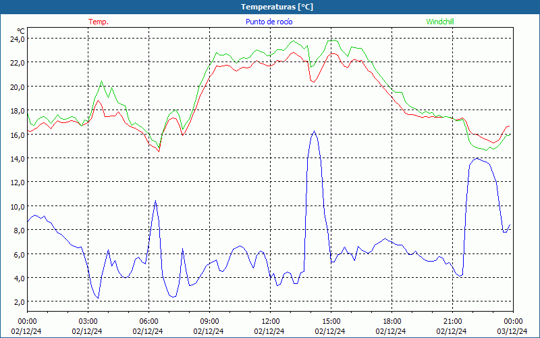This screenshot has height=338, width=540.
Task: Click the °C unit label on the axis
Action: (x=21, y=31)
